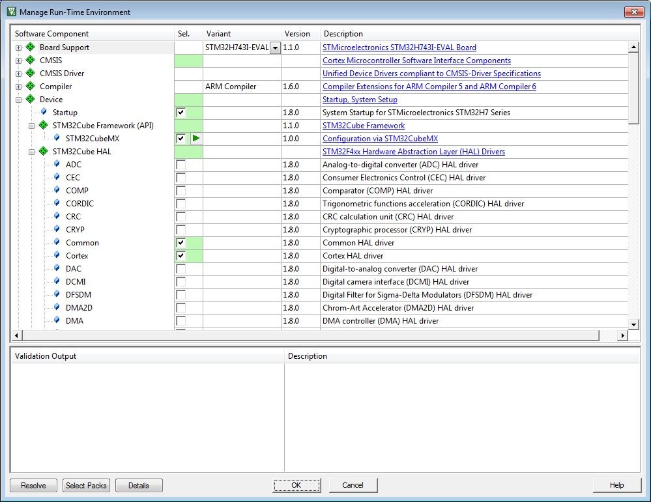
Task: Open the STM32H743I-EVAL variant dropdown
Action: [x=275, y=48]
